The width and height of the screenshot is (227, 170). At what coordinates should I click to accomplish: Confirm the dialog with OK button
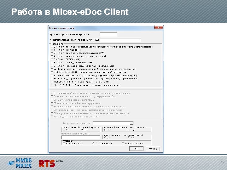pyautogui.click(x=136, y=149)
